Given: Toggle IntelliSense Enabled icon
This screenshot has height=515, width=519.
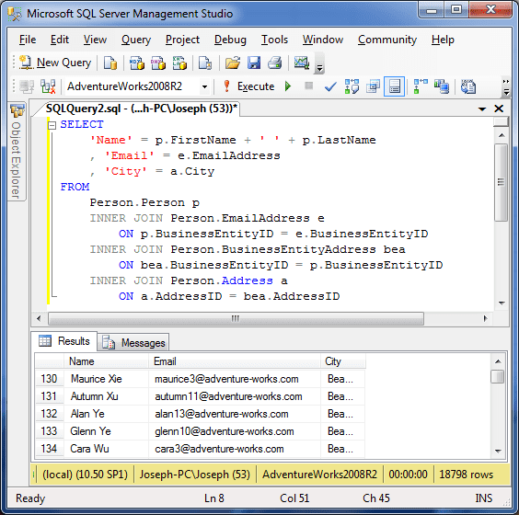Looking at the screenshot, I should pyautogui.click(x=394, y=86).
